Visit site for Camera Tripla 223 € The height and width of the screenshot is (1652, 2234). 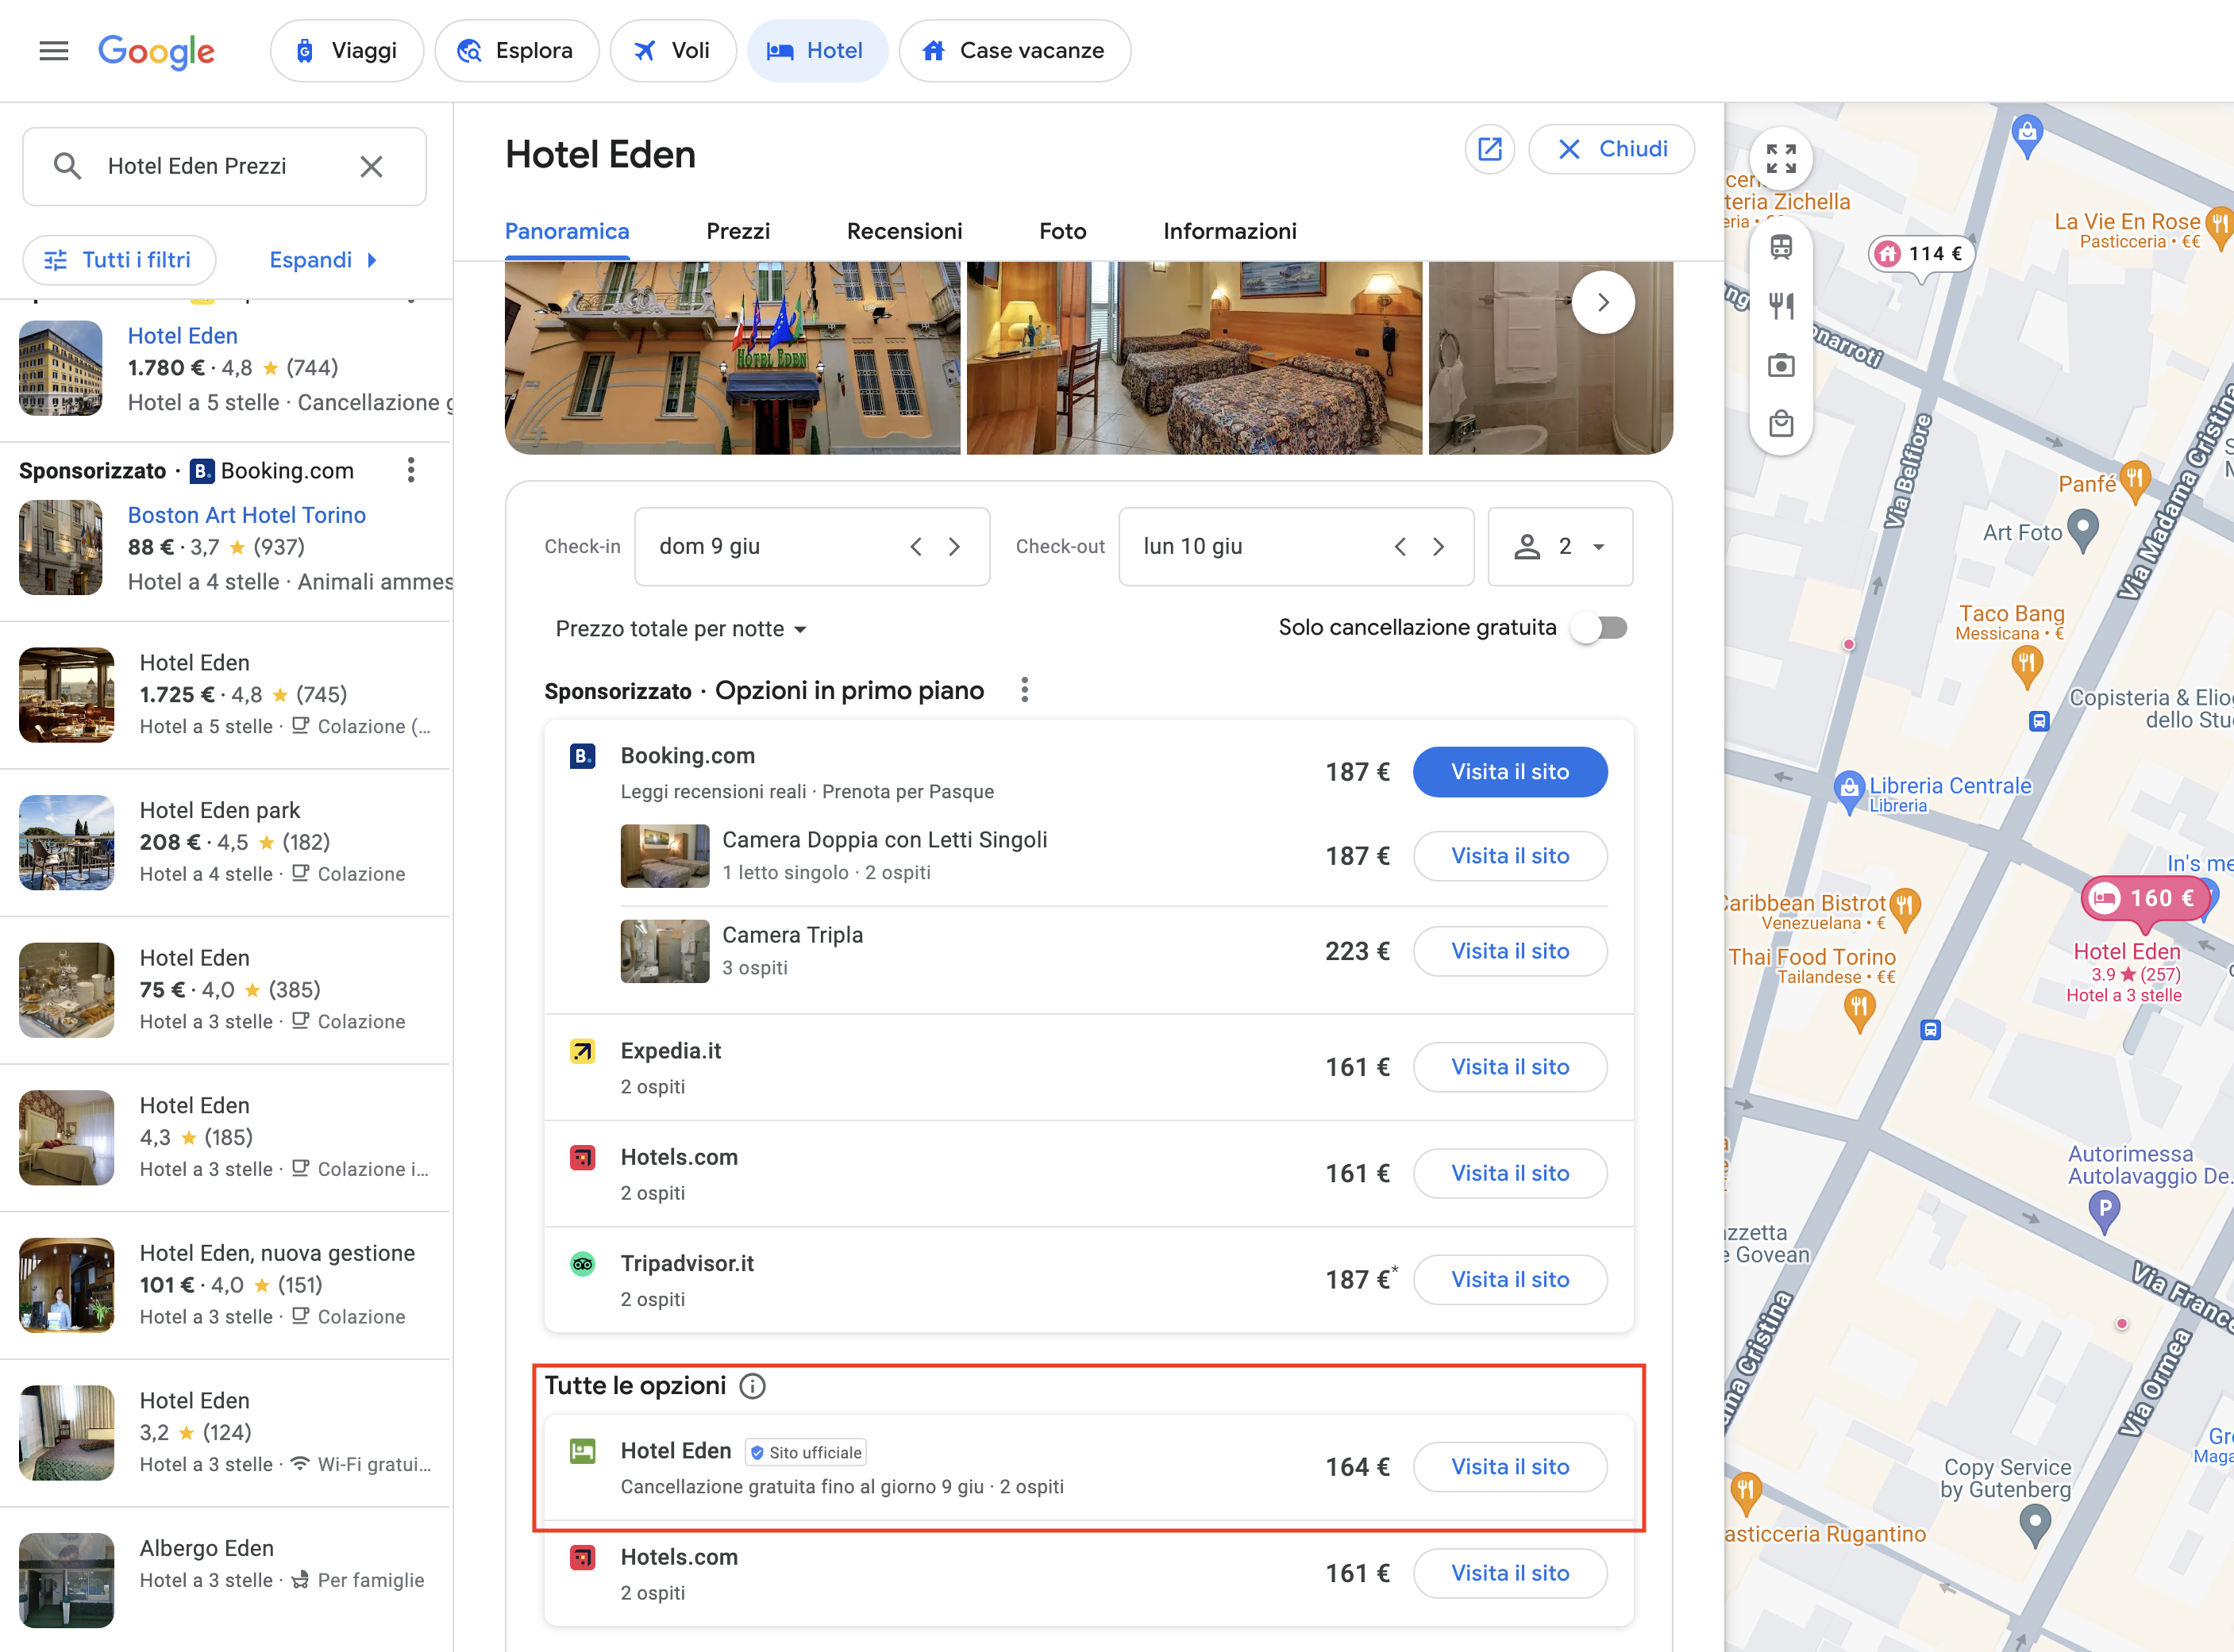[x=1510, y=951]
